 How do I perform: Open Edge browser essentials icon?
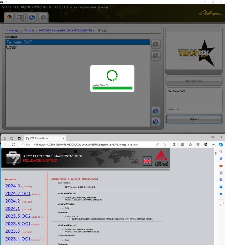point(206,144)
